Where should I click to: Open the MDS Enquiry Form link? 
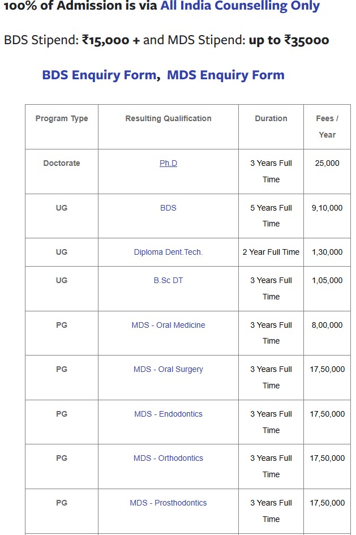[226, 75]
